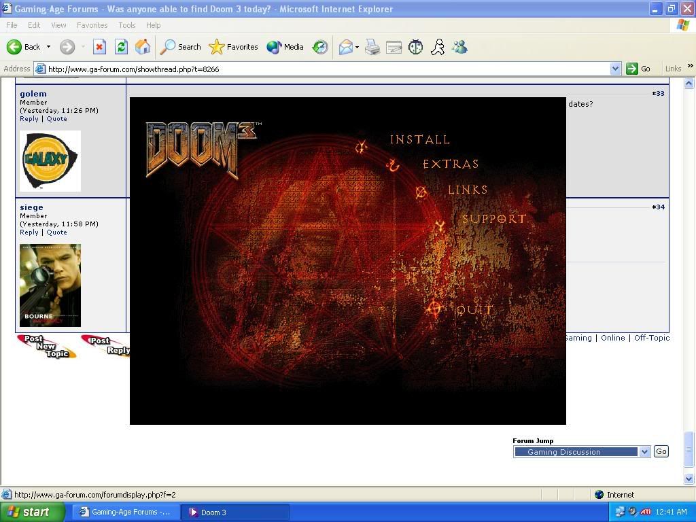The height and width of the screenshot is (522, 696).
Task: Stop page loading with the Stop icon
Action: tap(99, 47)
